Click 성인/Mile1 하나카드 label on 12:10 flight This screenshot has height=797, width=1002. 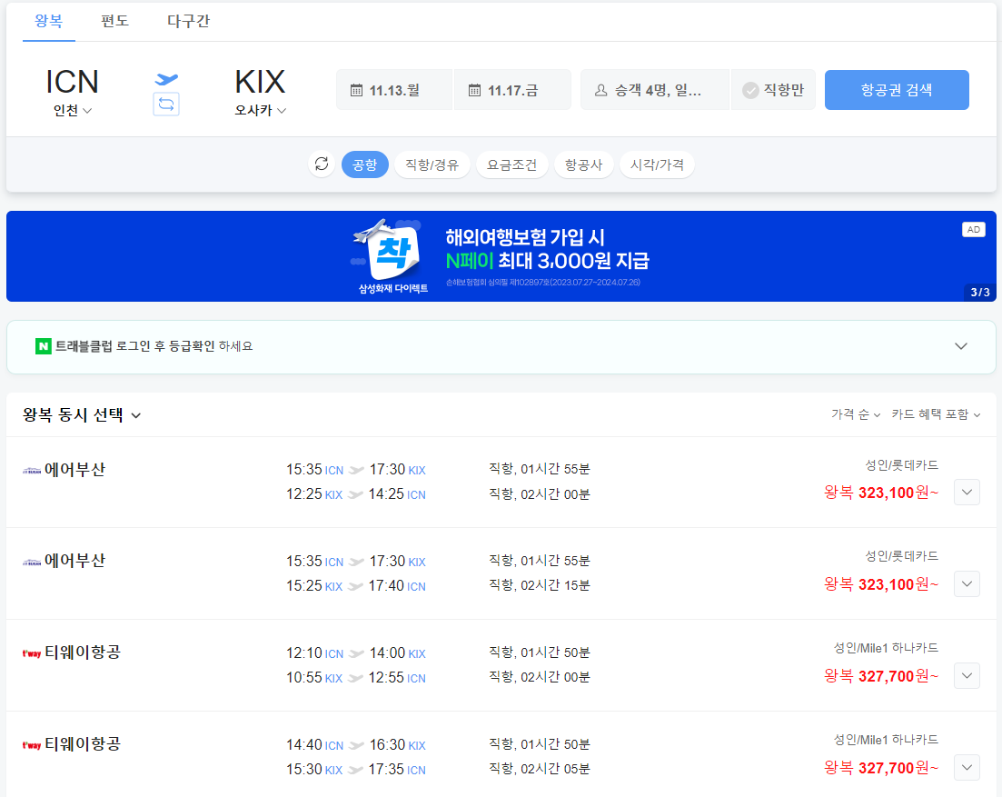pyautogui.click(x=886, y=648)
